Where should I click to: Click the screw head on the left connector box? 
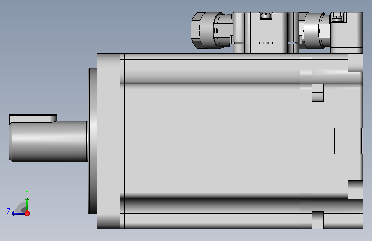click(x=266, y=16)
